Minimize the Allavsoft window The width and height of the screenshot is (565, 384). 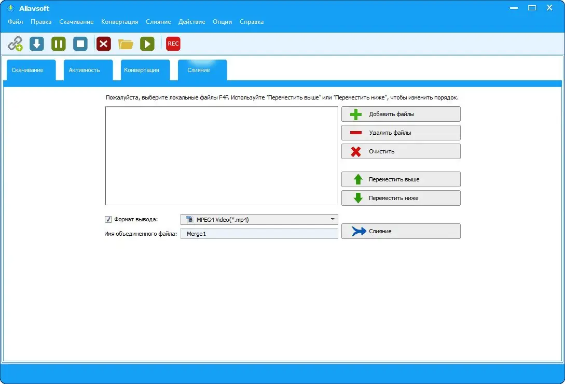pos(514,8)
